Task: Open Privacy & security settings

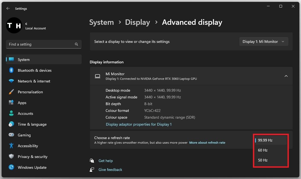Action: 32,157
